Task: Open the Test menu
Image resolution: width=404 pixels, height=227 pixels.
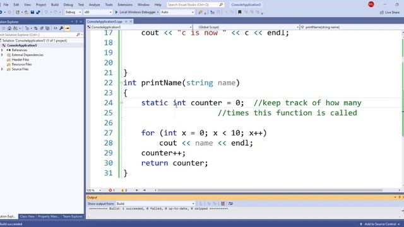Action: [x=81, y=4]
